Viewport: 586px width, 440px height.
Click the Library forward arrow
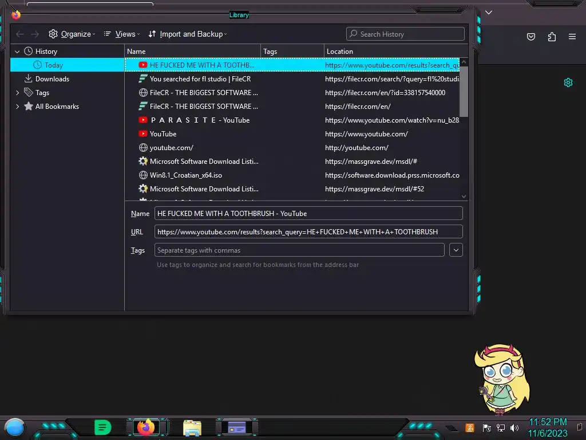(35, 34)
